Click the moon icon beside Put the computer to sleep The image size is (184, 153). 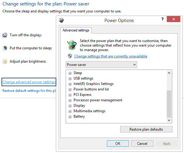pos(5,48)
